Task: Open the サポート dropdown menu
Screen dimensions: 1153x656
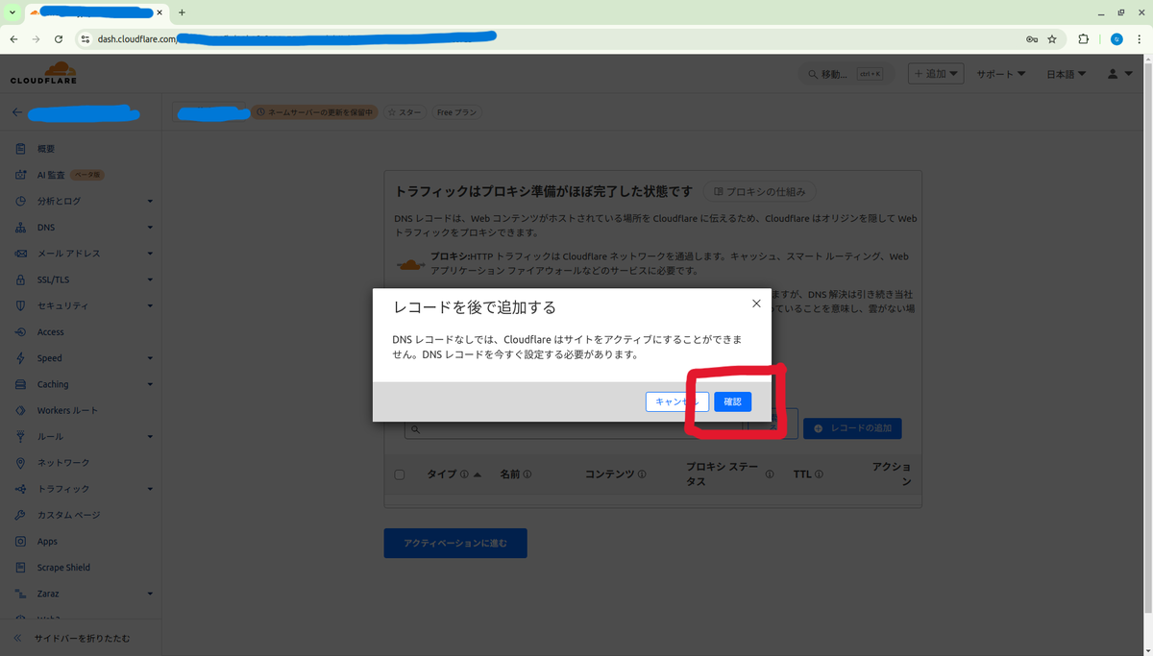Action: click(1001, 74)
